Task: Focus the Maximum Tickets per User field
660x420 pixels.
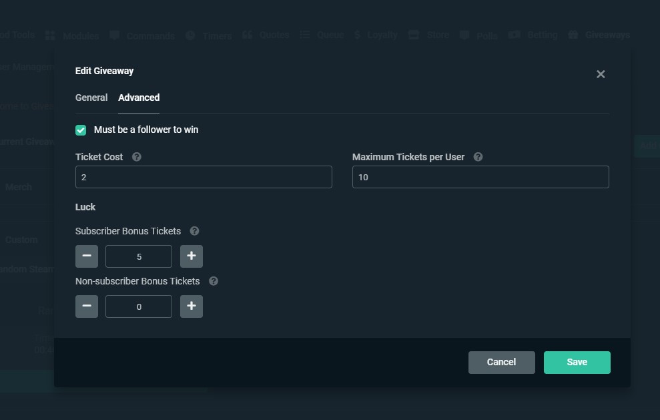Action: click(480, 177)
